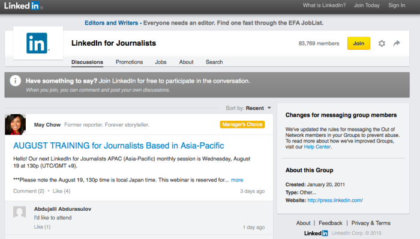Click the footer About link
Screen dimensions: 420x239
point(303,223)
